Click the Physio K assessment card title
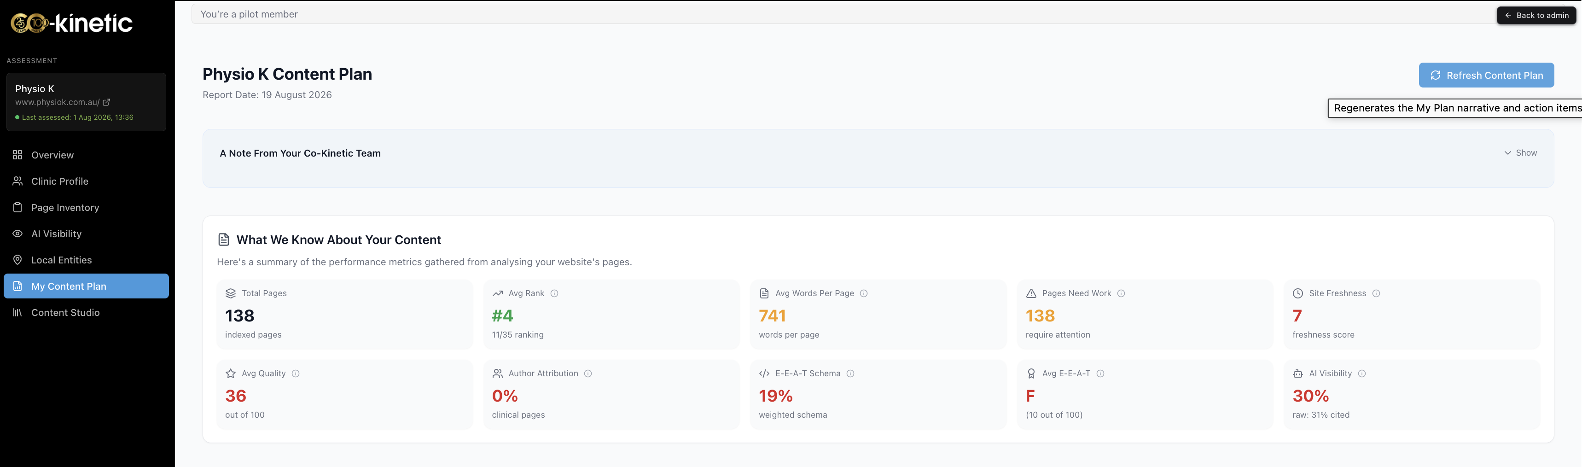Viewport: 1582px width, 467px height. (35, 88)
